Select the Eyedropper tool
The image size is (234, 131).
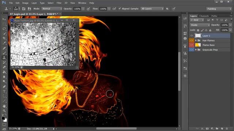4,43
